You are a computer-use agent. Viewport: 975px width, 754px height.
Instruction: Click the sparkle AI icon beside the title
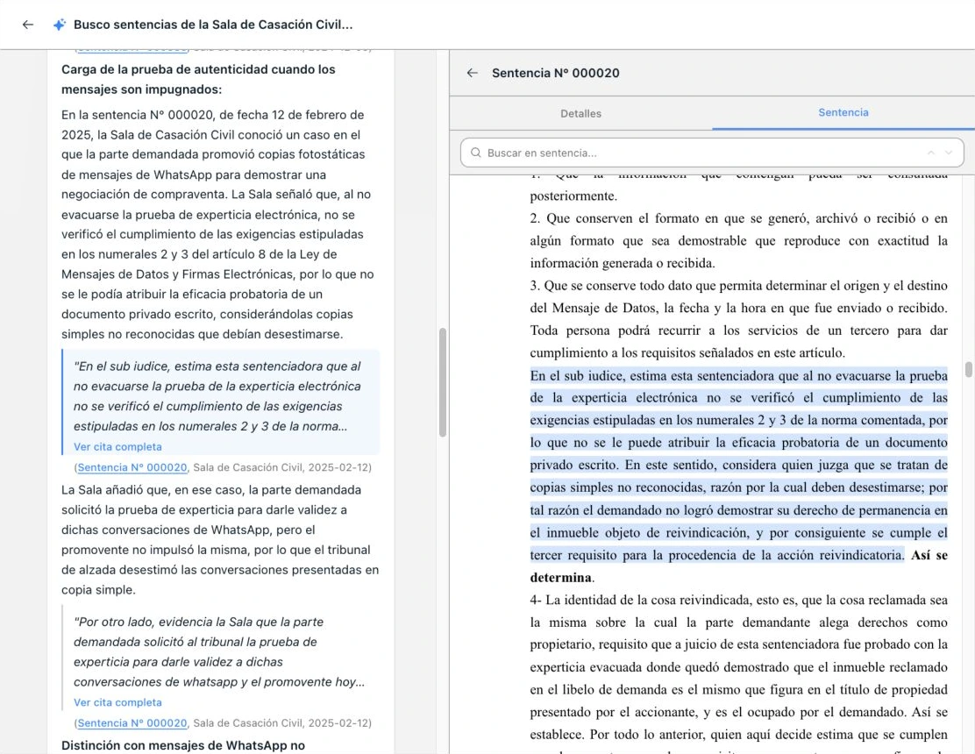(59, 25)
